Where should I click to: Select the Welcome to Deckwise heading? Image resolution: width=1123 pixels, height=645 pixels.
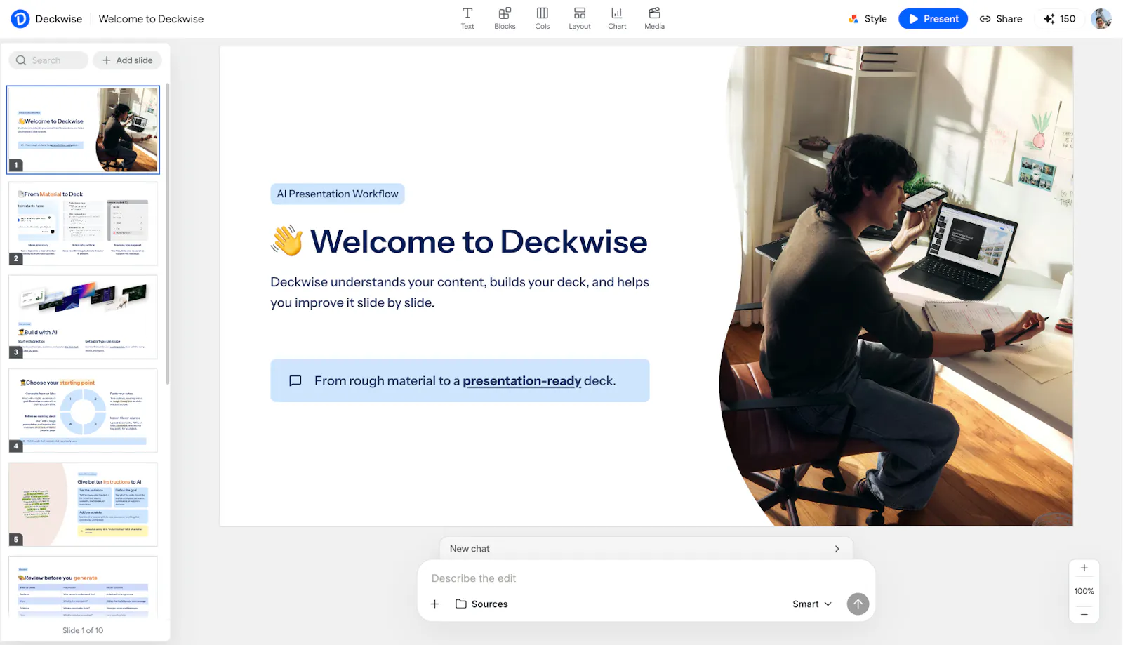point(479,241)
